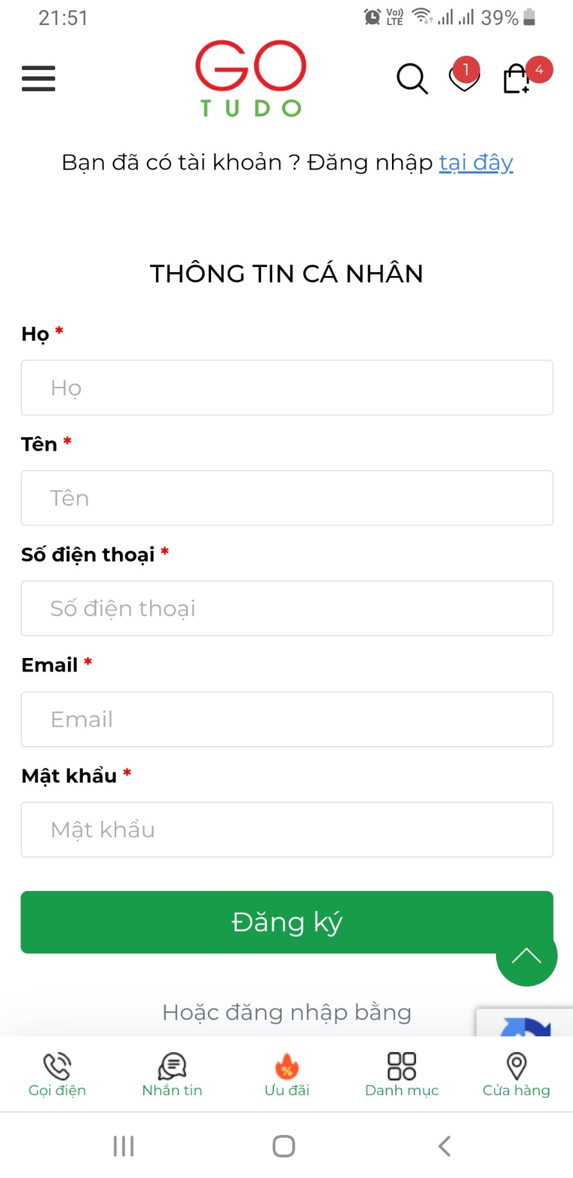Tap the scroll-to-top arrow button
This screenshot has width=573, height=1178.
tap(526, 956)
